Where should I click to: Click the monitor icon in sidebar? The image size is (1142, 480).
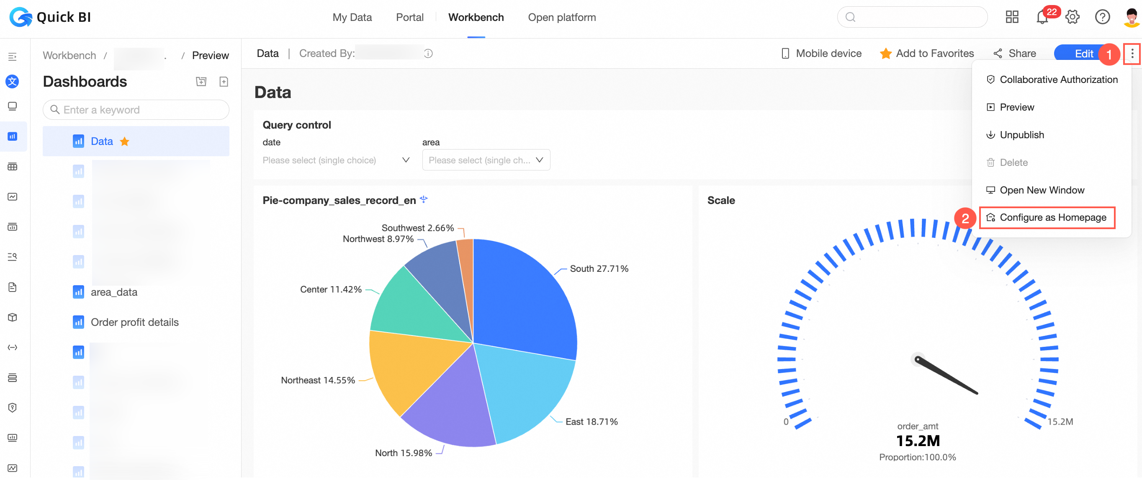(x=13, y=106)
